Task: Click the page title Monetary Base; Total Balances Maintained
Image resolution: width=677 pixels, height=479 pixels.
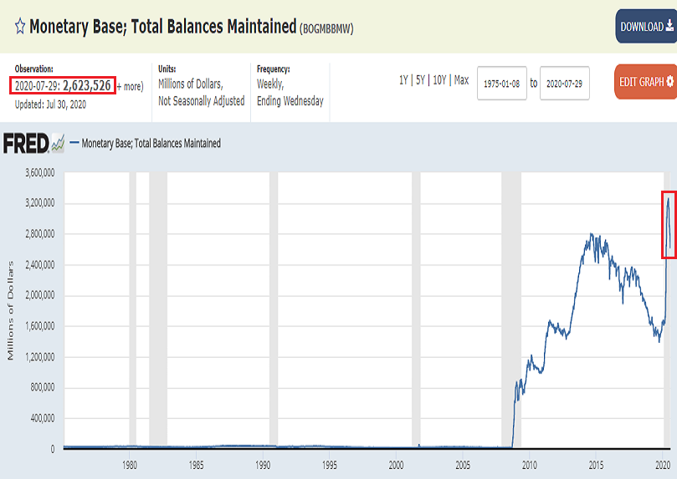Action: pos(162,26)
